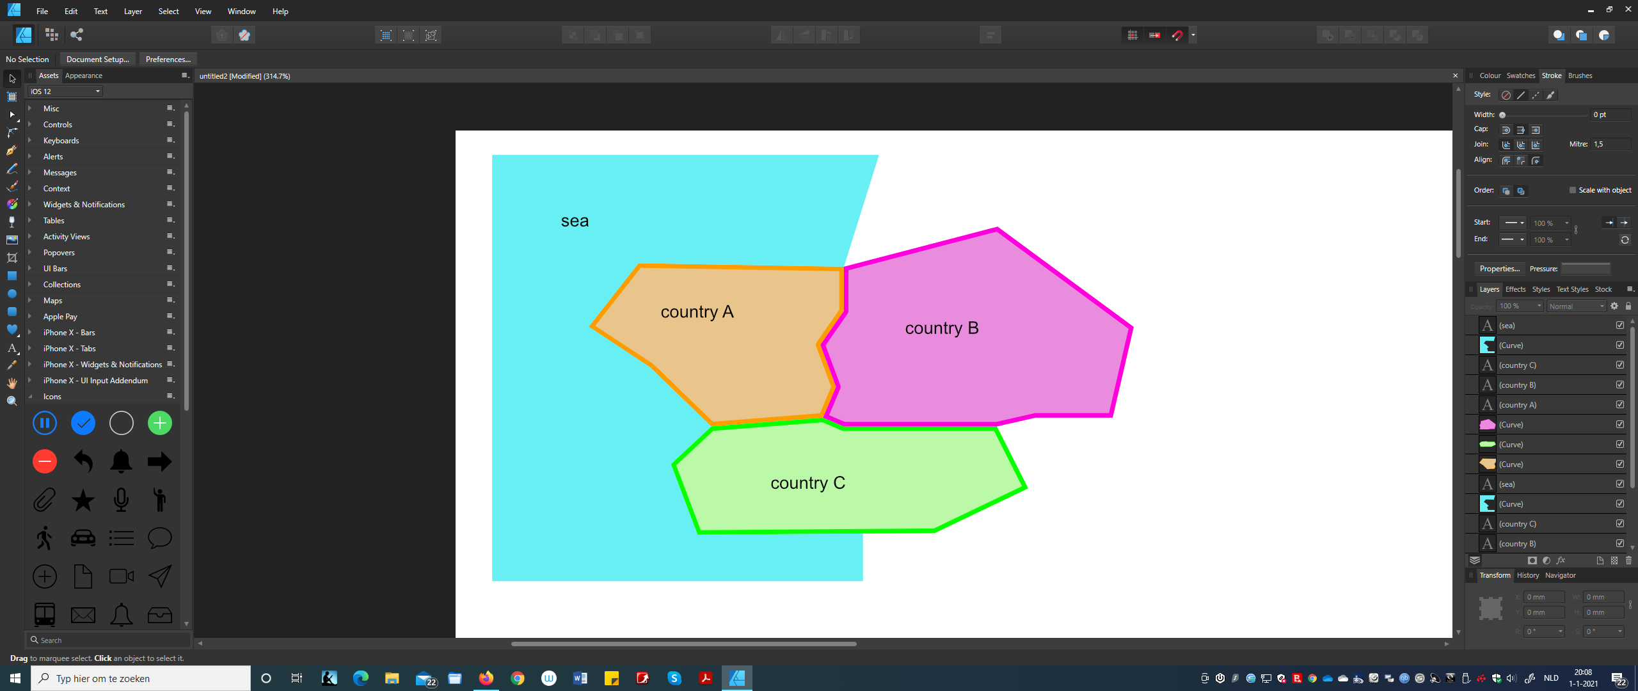Click the Mitre value field
This screenshot has width=1638, height=691.
point(1610,144)
